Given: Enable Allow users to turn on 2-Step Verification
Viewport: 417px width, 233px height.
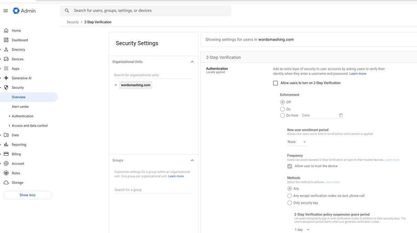Looking at the screenshot, I should [x=276, y=83].
